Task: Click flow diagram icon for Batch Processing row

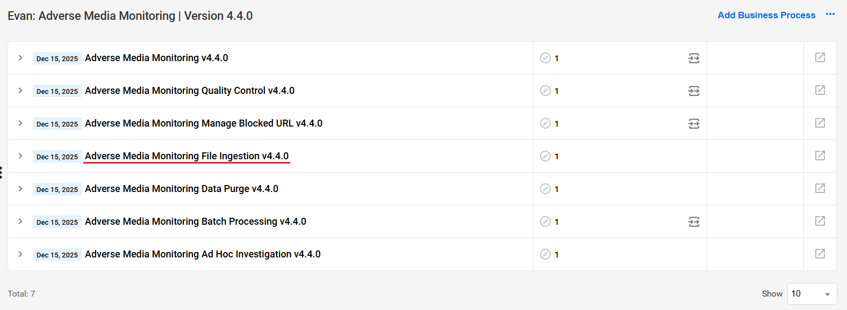Action: click(694, 222)
